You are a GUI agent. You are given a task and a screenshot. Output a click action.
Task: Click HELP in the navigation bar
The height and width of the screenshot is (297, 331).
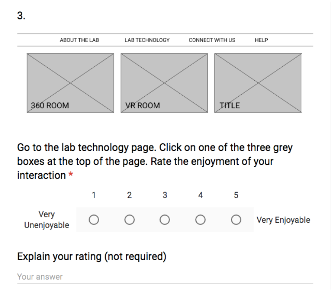pyautogui.click(x=261, y=40)
